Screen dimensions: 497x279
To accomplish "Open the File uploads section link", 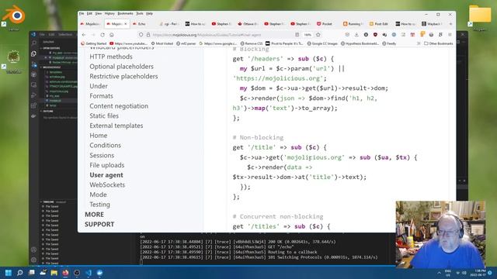I will 107,165.
